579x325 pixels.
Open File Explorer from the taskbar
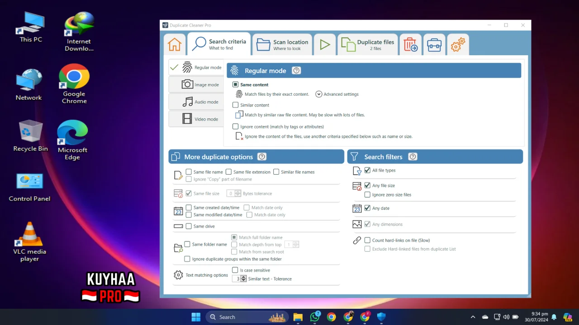298,317
